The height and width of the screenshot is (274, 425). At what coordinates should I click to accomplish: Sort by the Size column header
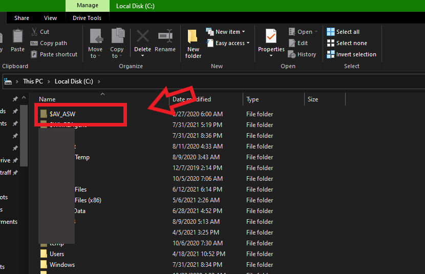(x=313, y=99)
